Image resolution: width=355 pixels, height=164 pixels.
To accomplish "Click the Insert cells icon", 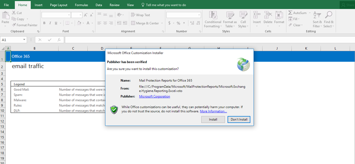I will click(x=257, y=19).
